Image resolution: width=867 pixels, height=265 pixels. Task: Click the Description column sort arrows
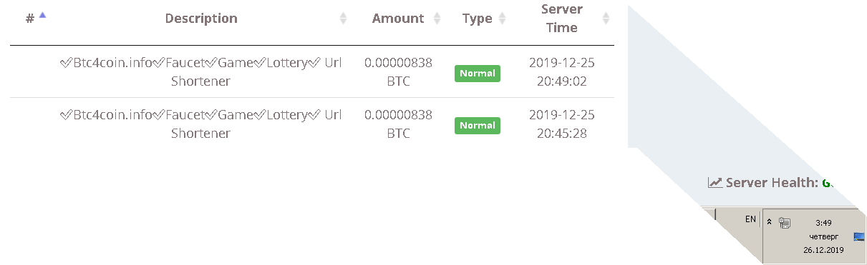point(343,19)
